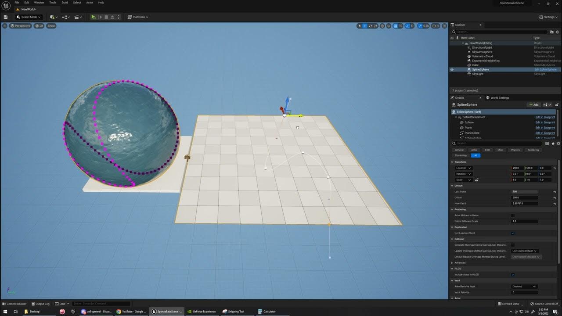Select the Cube actor in the Outliner
Viewport: 562px width, 316px height.
pyautogui.click(x=475, y=65)
